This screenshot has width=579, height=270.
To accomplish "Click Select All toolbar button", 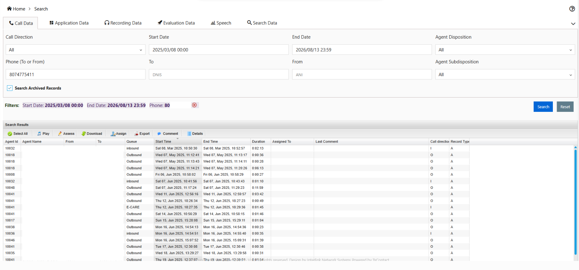I will pos(18,134).
